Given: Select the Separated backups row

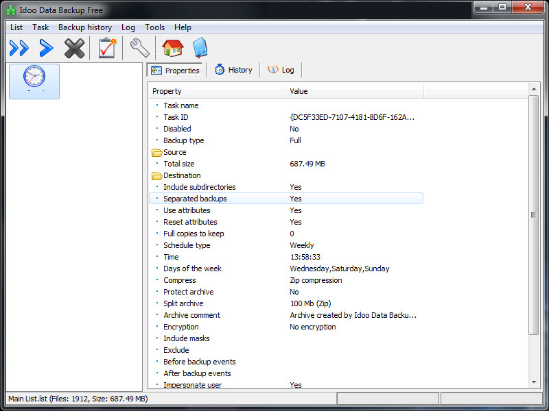Looking at the screenshot, I should click(x=286, y=199).
